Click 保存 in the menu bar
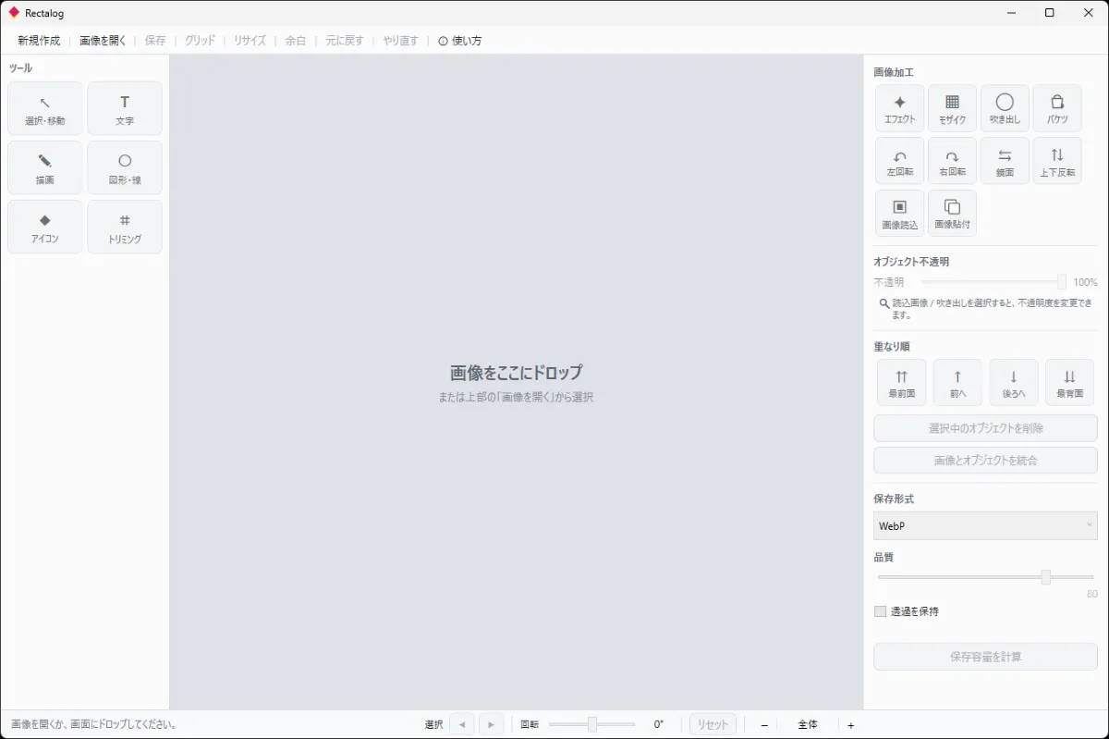 (x=155, y=41)
